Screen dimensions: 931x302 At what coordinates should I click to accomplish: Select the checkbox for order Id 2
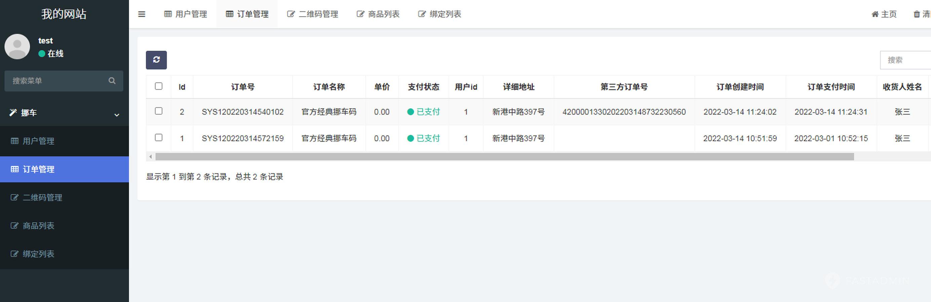click(158, 111)
